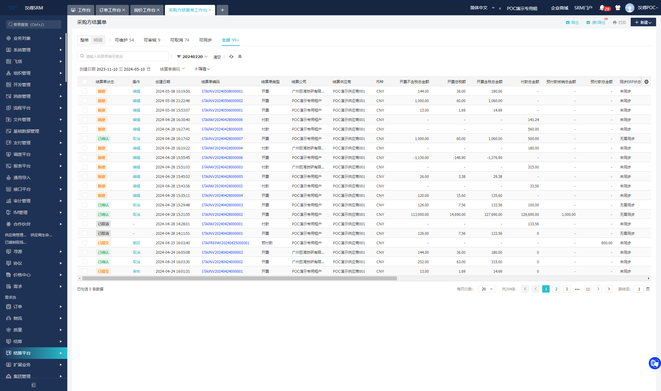Open link STAINV20240508000001
This screenshot has width=661, height=391.
click(222, 91)
